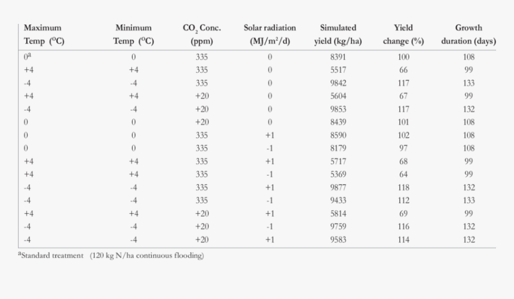The width and height of the screenshot is (514, 299).
Task: Click the simulated yield value 8391
Action: [x=338, y=57]
